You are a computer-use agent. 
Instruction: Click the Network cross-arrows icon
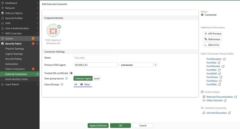(3, 8)
